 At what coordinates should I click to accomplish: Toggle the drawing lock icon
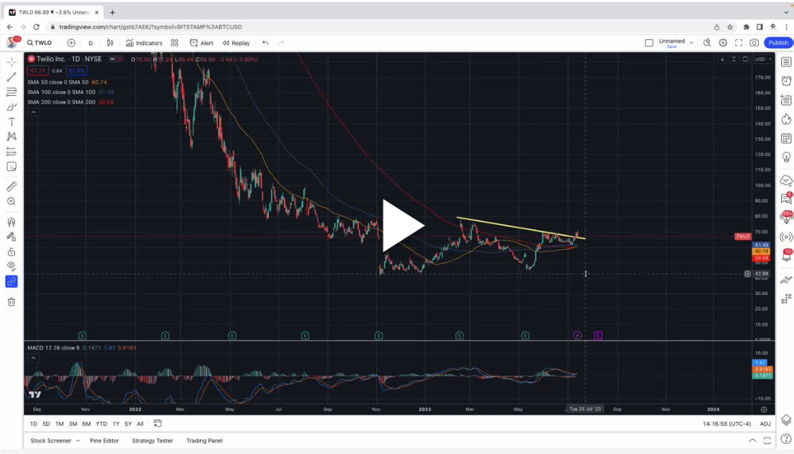click(11, 251)
